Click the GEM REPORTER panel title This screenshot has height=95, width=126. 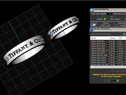tap(101, 9)
